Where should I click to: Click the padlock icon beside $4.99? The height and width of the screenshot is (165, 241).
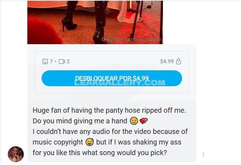pos(179,61)
